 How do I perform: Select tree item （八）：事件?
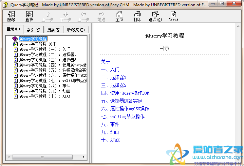click(45, 86)
